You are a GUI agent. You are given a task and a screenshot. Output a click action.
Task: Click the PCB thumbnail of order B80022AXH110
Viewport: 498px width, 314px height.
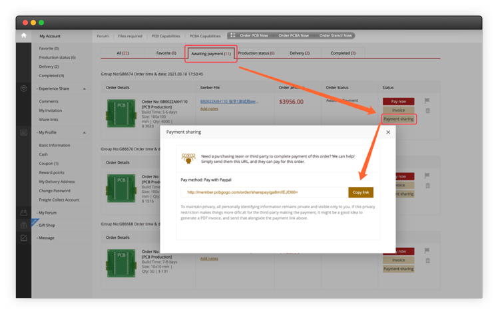(121, 113)
